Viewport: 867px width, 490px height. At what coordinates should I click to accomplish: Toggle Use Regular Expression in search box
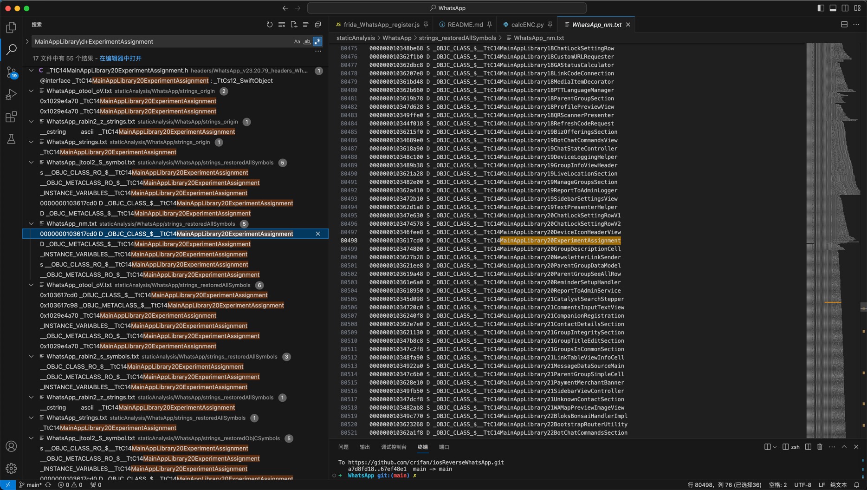317,41
